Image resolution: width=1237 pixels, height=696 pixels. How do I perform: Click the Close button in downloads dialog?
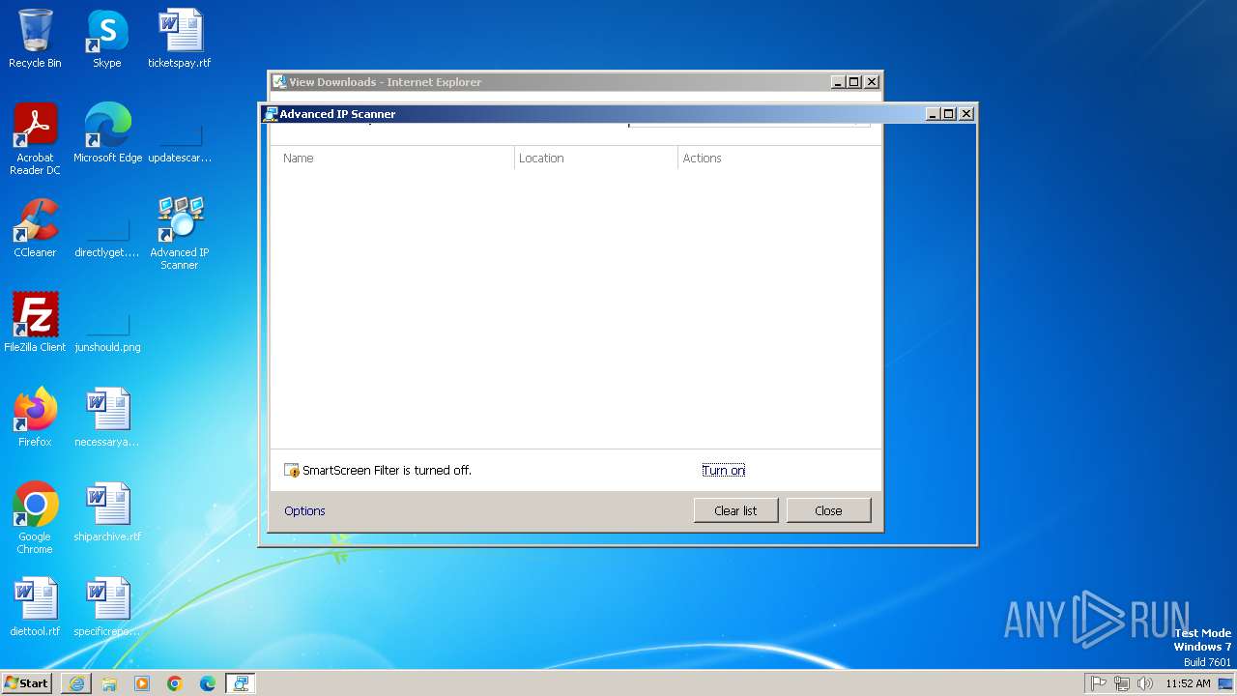[828, 510]
